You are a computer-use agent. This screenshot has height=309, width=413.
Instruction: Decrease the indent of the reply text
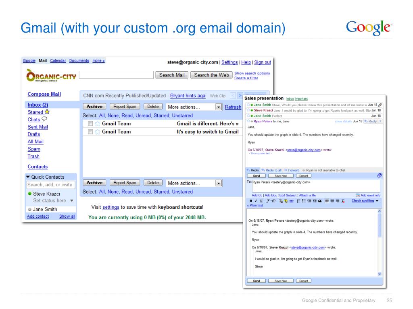pyautogui.click(x=309, y=201)
